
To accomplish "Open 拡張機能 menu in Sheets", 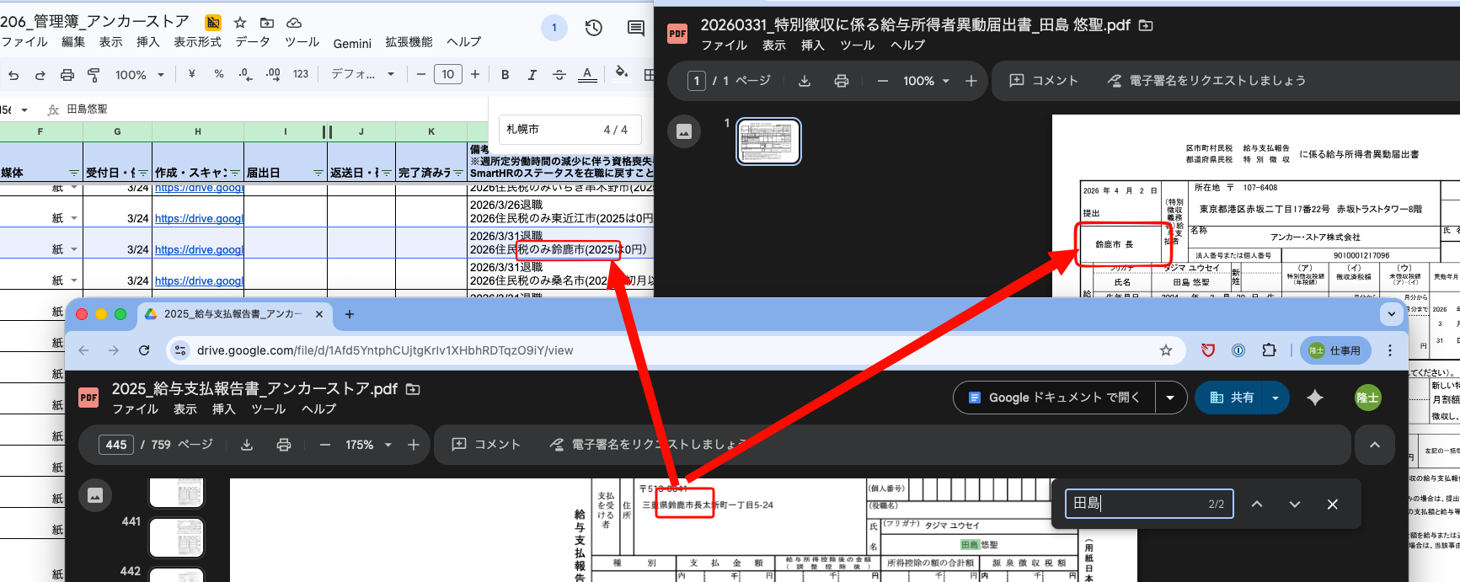I will click(409, 42).
